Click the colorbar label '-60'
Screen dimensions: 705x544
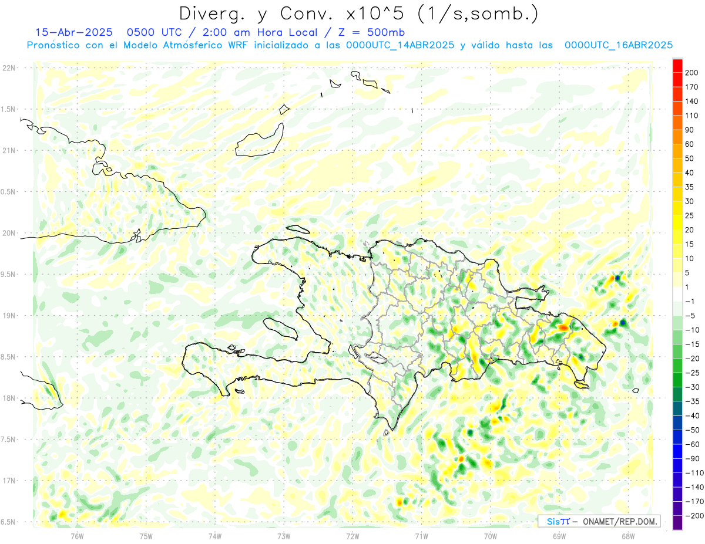pos(693,444)
